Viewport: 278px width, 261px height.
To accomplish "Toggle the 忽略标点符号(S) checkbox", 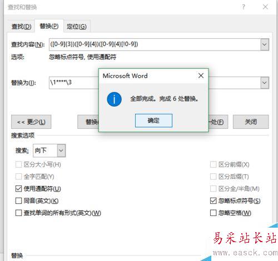I will [x=214, y=200].
